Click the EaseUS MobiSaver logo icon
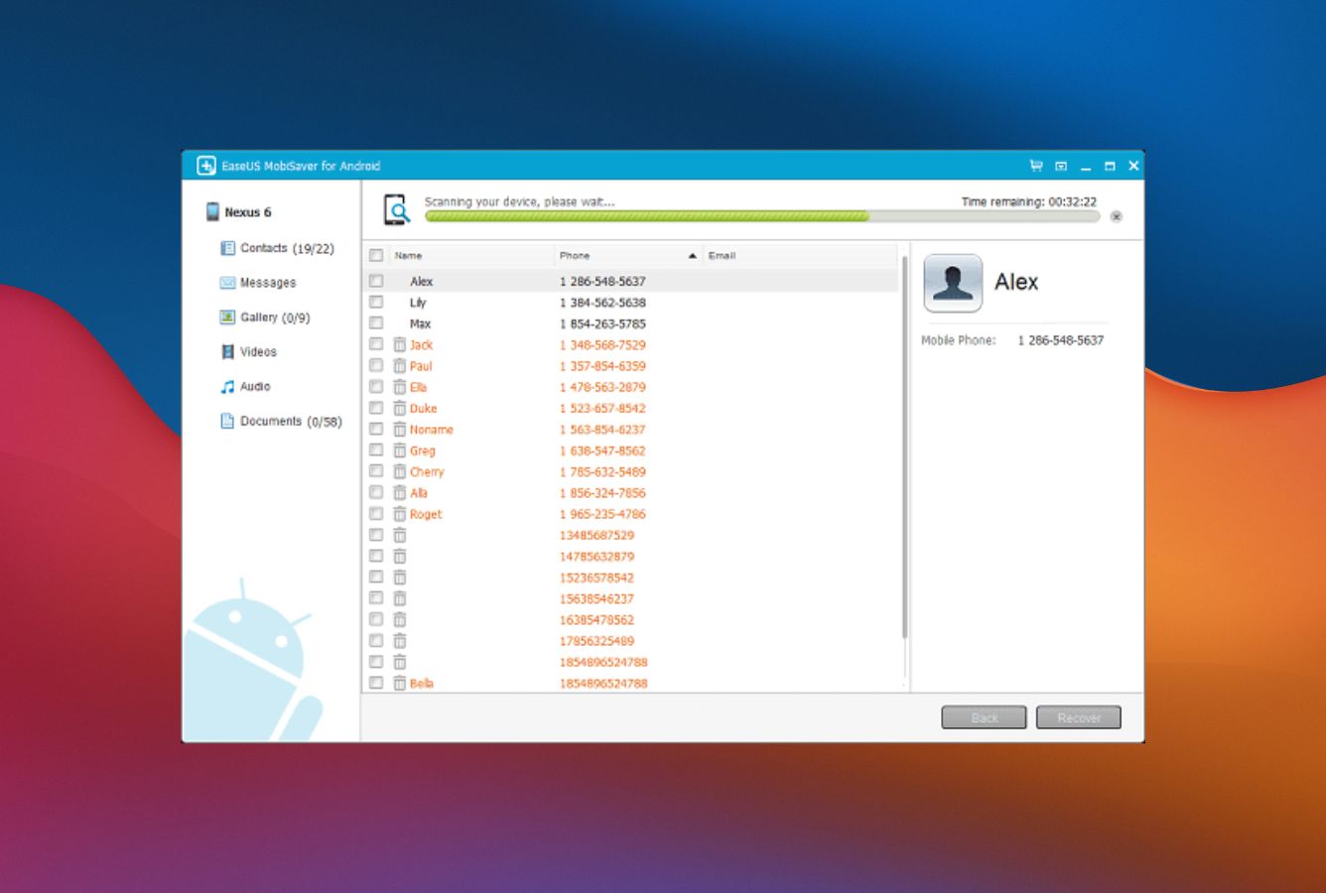Viewport: 1326px width, 893px height. 206,166
